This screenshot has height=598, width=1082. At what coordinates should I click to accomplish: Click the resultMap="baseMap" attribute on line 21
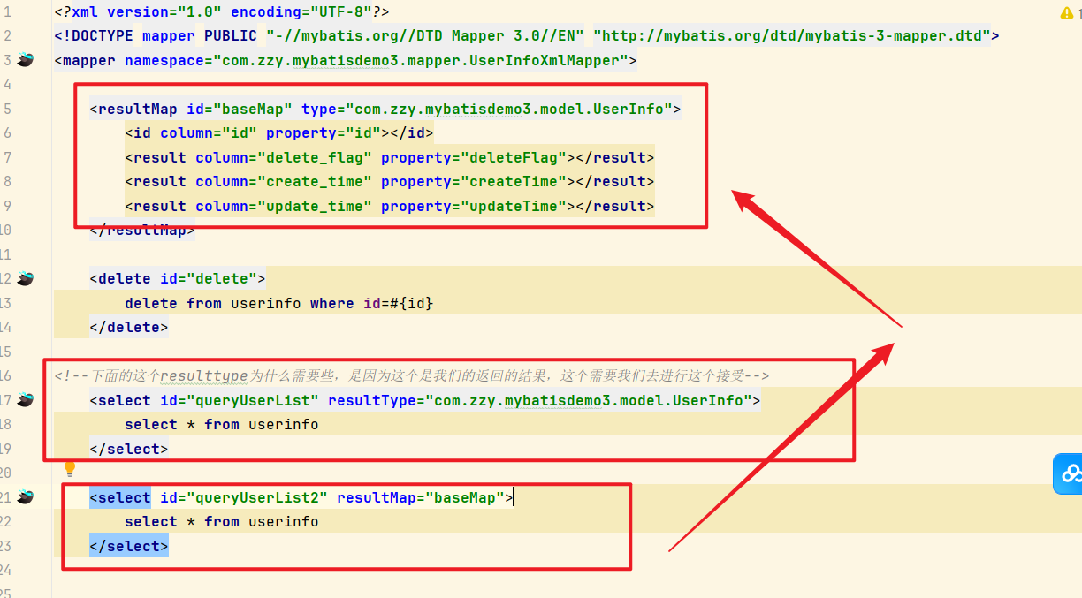pyautogui.click(x=421, y=497)
